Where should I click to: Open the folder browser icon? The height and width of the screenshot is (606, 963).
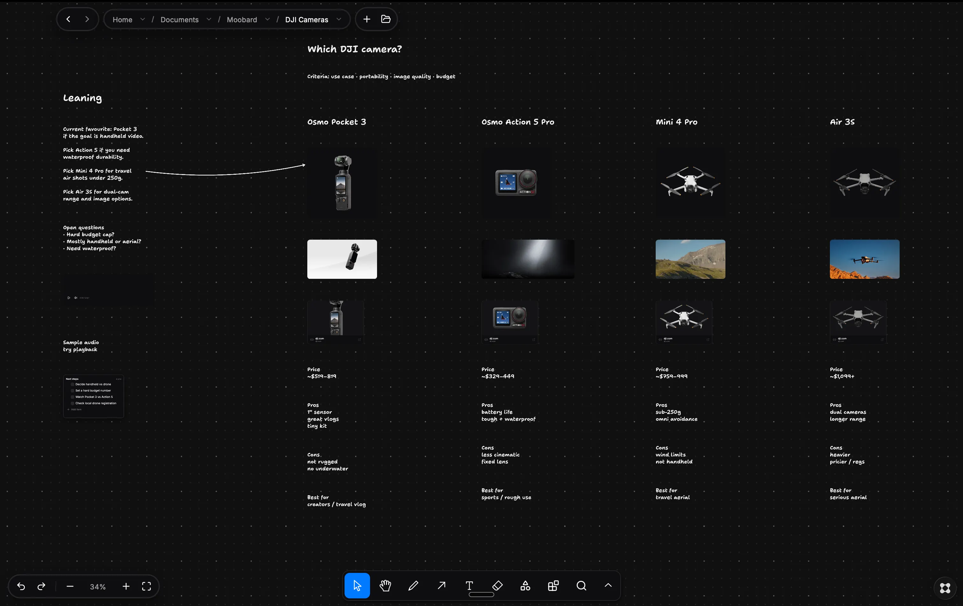386,19
